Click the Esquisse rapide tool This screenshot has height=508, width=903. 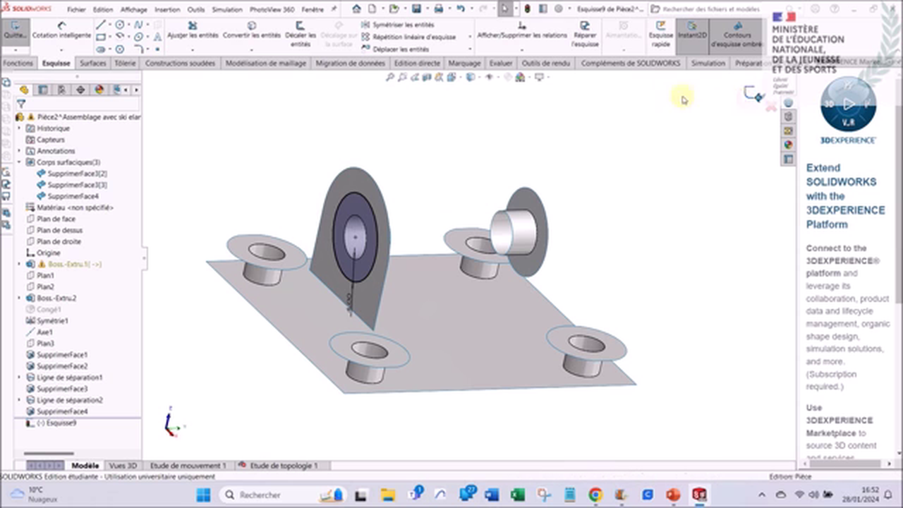point(660,35)
